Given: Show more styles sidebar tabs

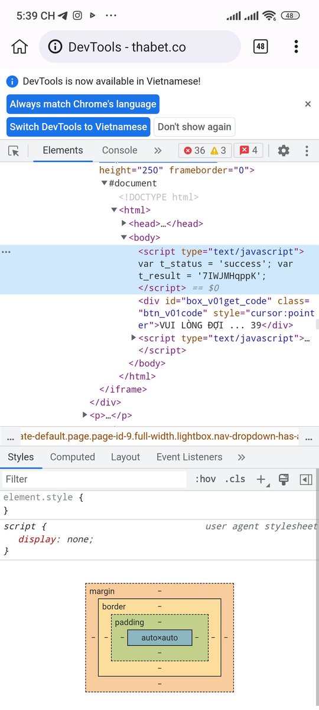Looking at the screenshot, I should coord(241,457).
